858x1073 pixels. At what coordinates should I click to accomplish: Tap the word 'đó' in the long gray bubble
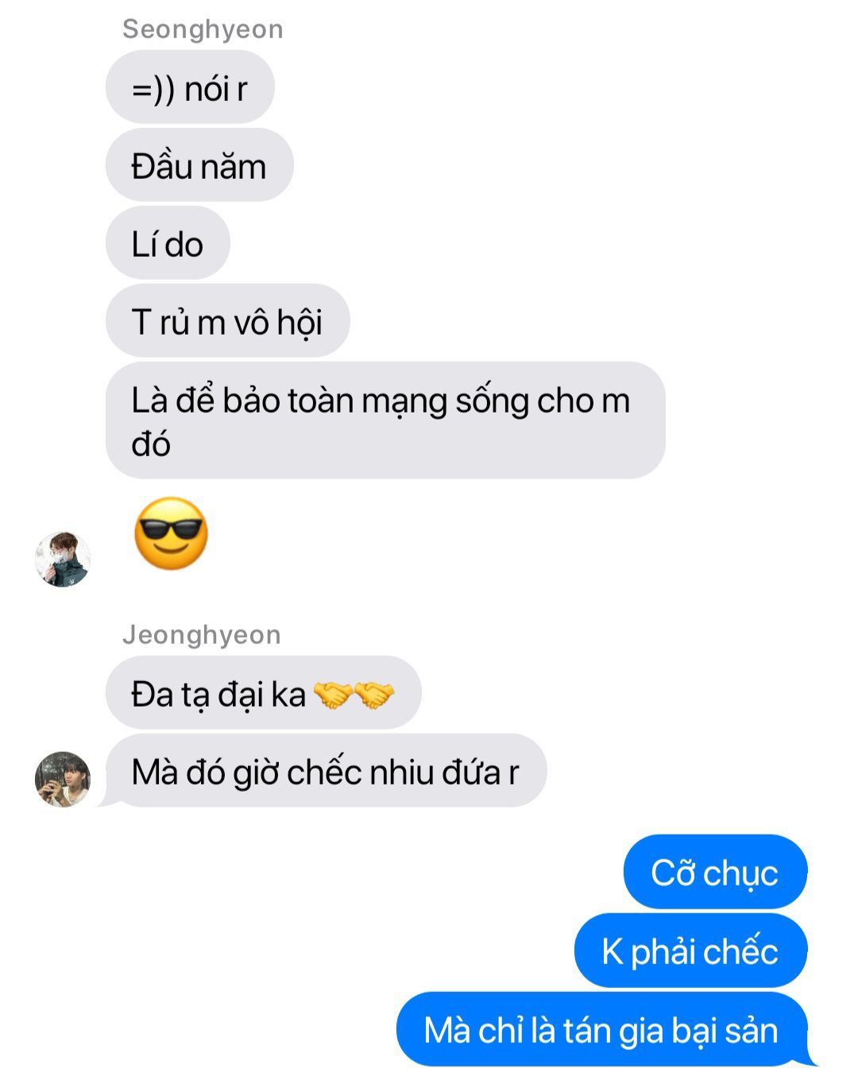[x=151, y=444]
